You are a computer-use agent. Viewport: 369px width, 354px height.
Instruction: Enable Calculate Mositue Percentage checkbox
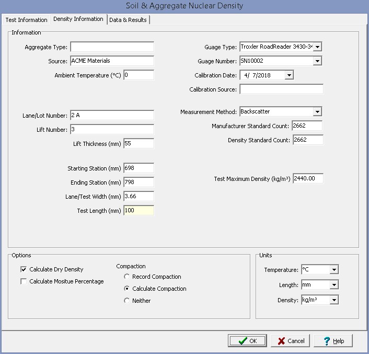click(24, 282)
